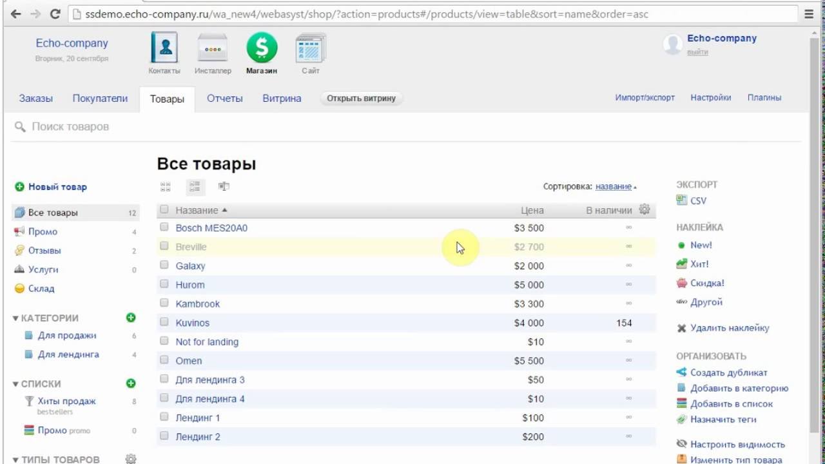Open the Сайт app icon
Image resolution: width=825 pixels, height=464 pixels.
coord(311,48)
